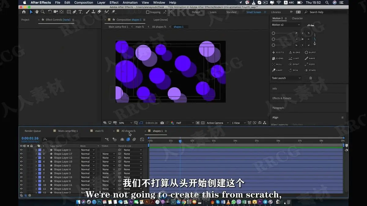Select the Zoom magnifier tool
Screen dimensions: 367x206
43,12
